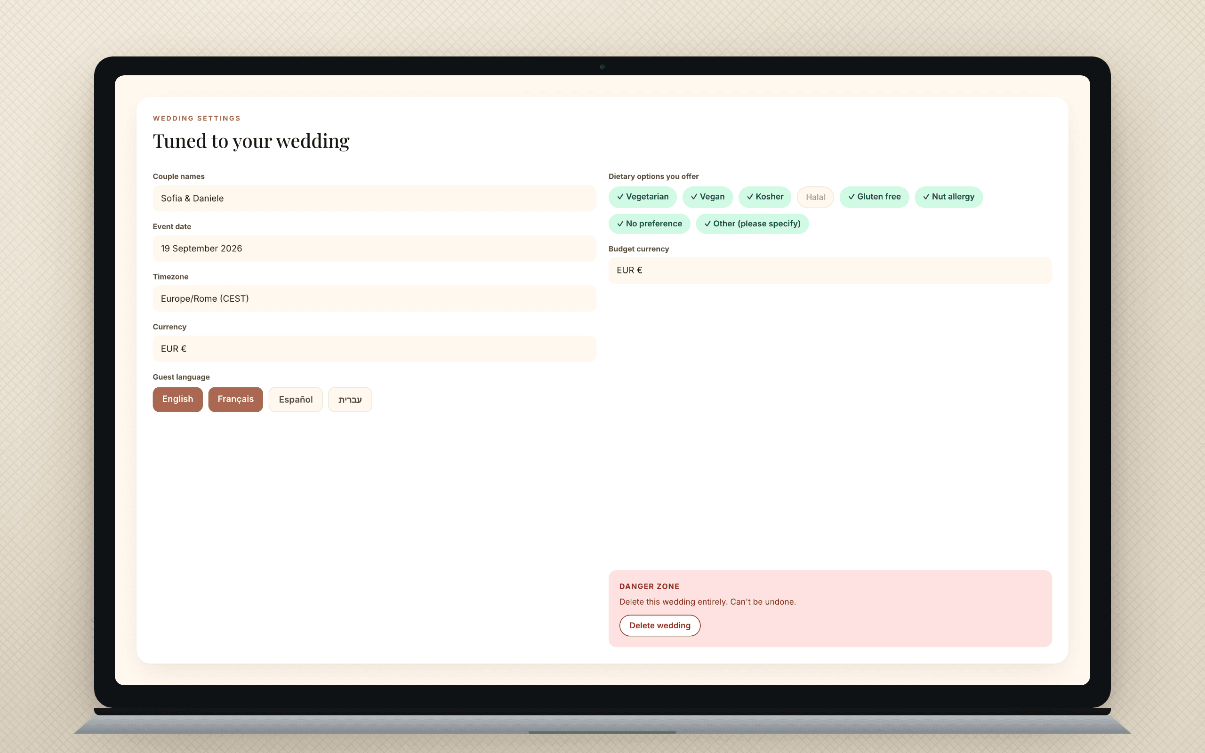Click the Tuned to your wedding heading
Image resolution: width=1205 pixels, height=753 pixels.
pyautogui.click(x=251, y=142)
